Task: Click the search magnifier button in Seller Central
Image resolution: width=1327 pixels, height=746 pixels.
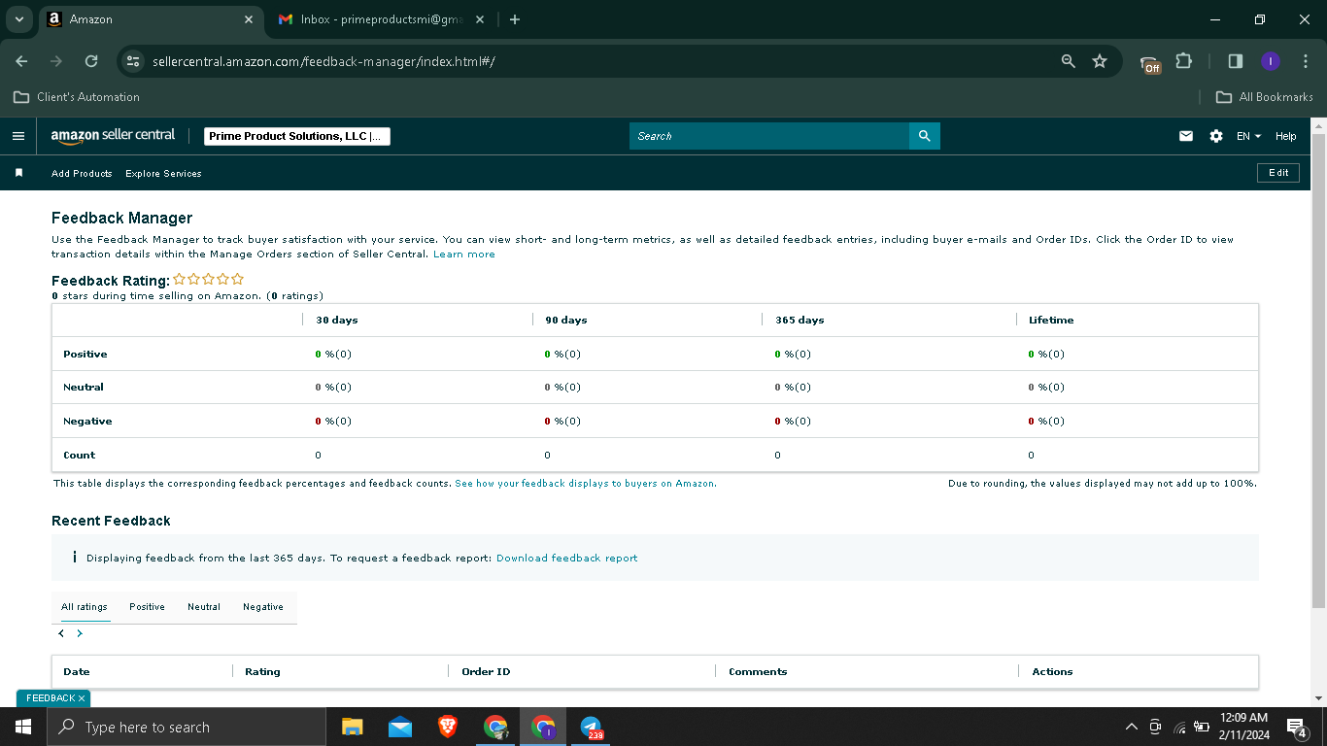Action: click(925, 136)
